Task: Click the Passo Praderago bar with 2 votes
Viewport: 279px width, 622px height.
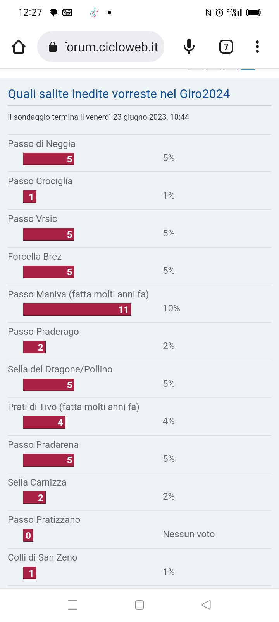Action: (x=34, y=347)
